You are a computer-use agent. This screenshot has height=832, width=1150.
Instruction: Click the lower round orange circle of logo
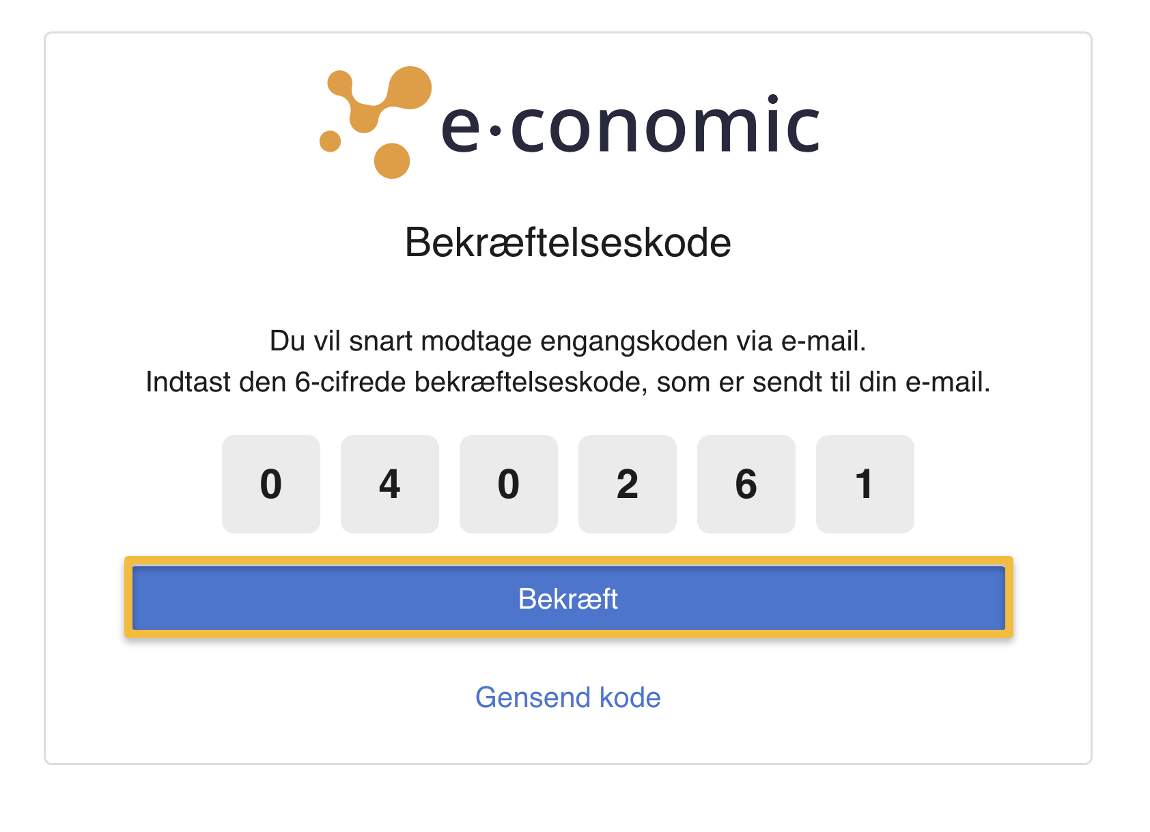point(392,161)
